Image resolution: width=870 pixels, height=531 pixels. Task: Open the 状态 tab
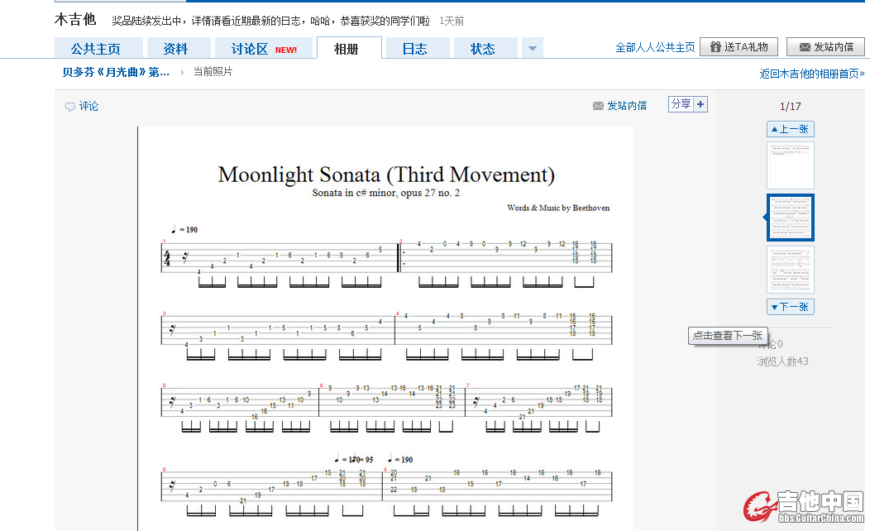pyautogui.click(x=485, y=48)
